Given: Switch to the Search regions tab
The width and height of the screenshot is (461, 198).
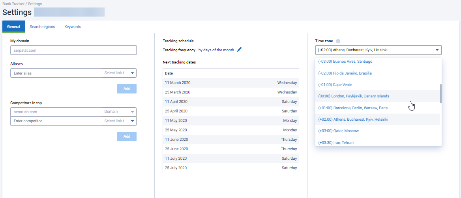Looking at the screenshot, I should (x=42, y=26).
